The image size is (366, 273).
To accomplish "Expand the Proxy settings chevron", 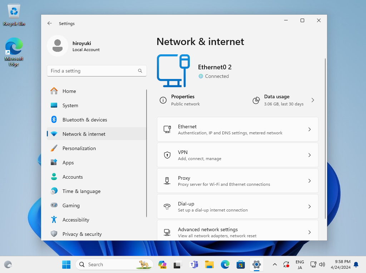I will (310, 181).
